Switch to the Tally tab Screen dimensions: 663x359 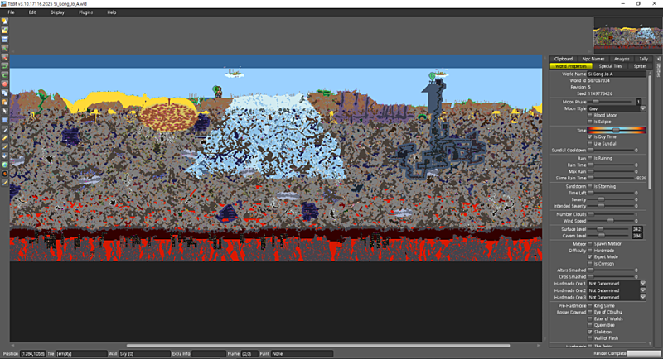[x=644, y=59]
